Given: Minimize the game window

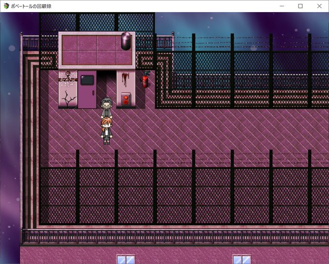Looking at the screenshot, I should point(282,6).
